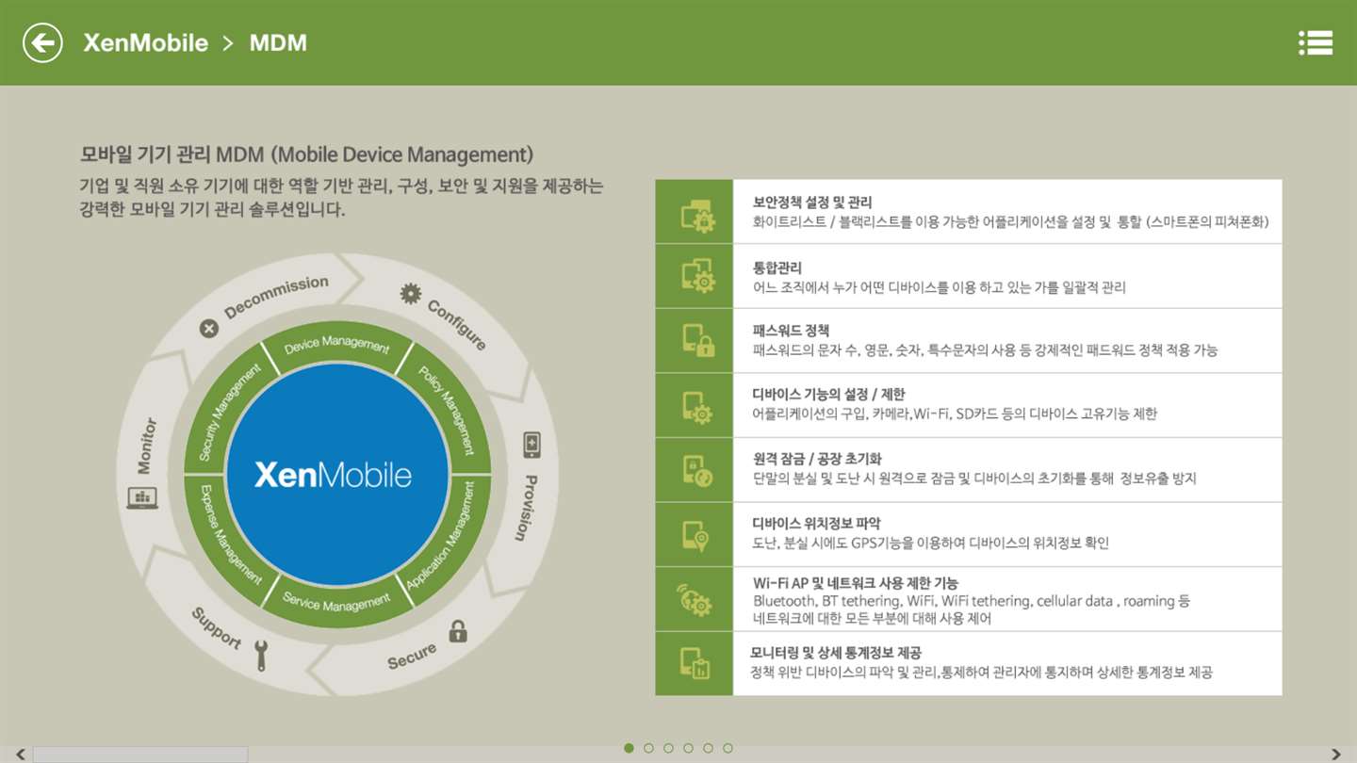Click the Decommission X icon in the wheel
Viewport: 1357px width, 763px height.
[209, 328]
